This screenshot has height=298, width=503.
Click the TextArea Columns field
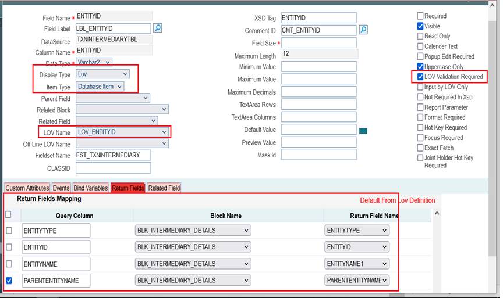(319, 117)
